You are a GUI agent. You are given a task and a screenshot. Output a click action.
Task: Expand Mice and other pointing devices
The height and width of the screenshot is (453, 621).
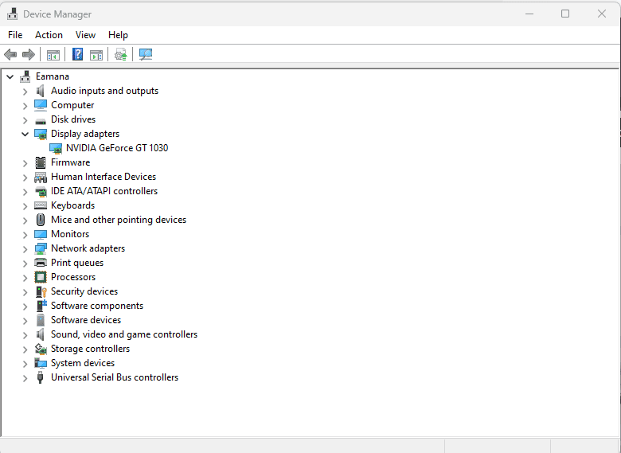pos(25,221)
